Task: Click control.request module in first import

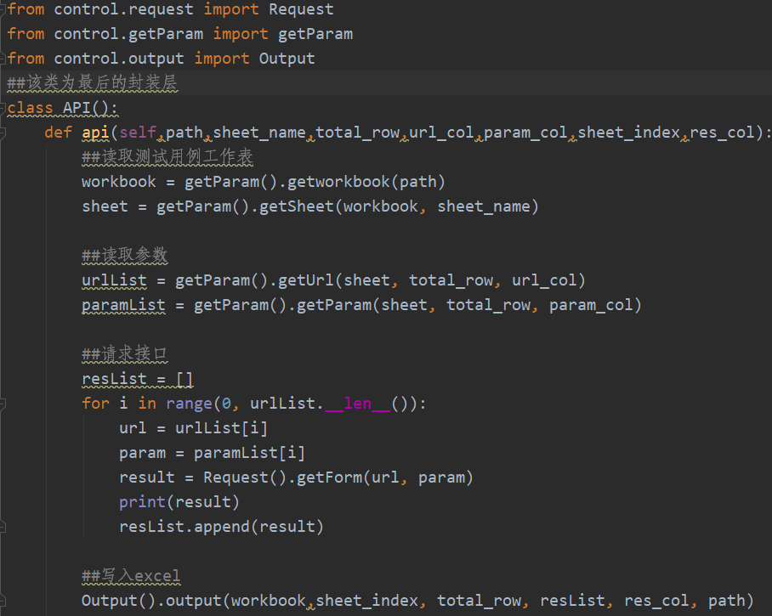Action: (x=123, y=9)
